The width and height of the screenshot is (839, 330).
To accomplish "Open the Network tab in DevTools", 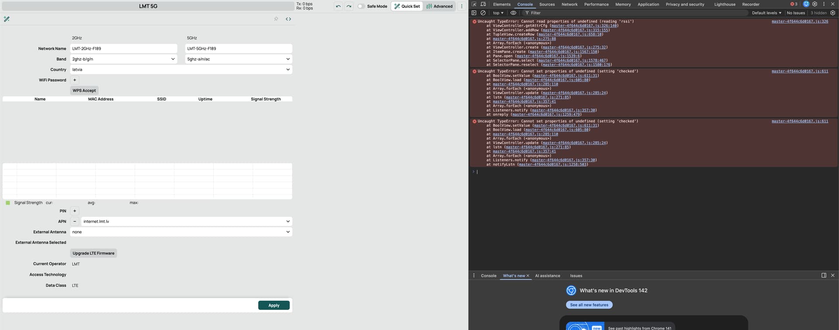I will [x=569, y=4].
